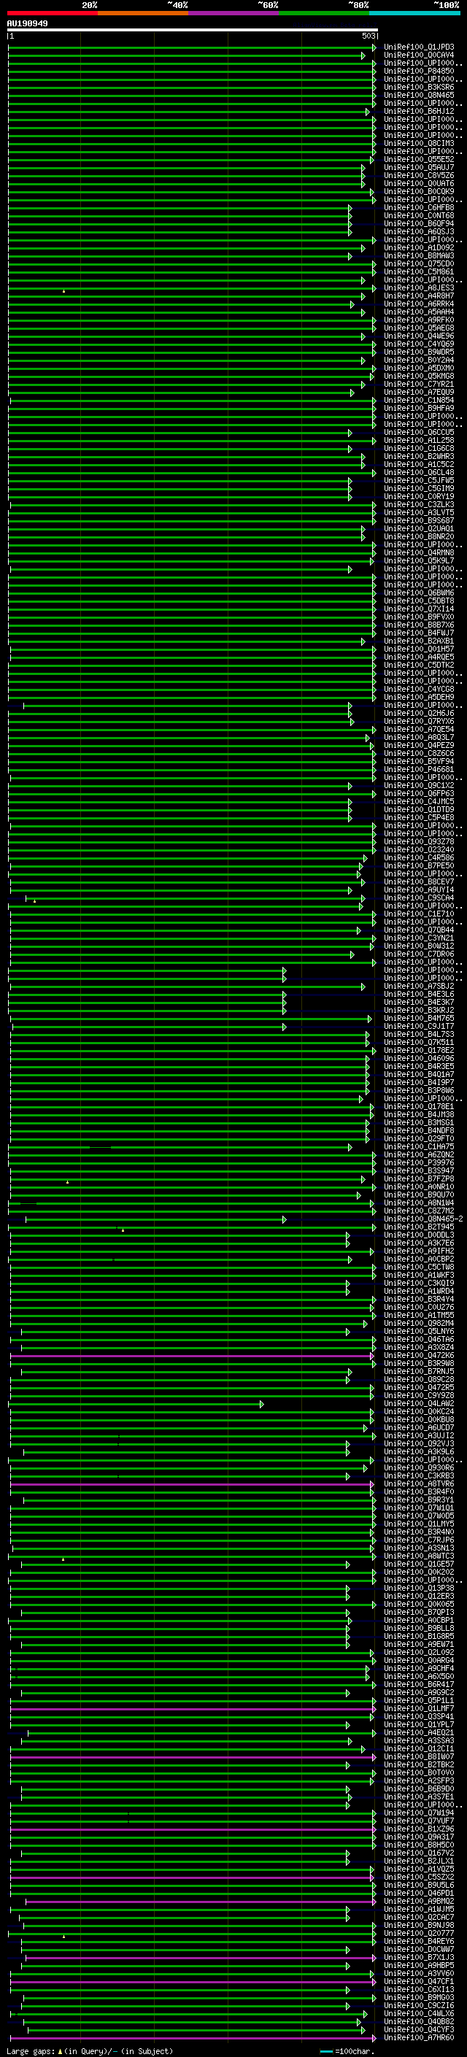Select hit label UniRef100_C6HFB8
This screenshot has height=2057, width=467.
tap(419, 208)
